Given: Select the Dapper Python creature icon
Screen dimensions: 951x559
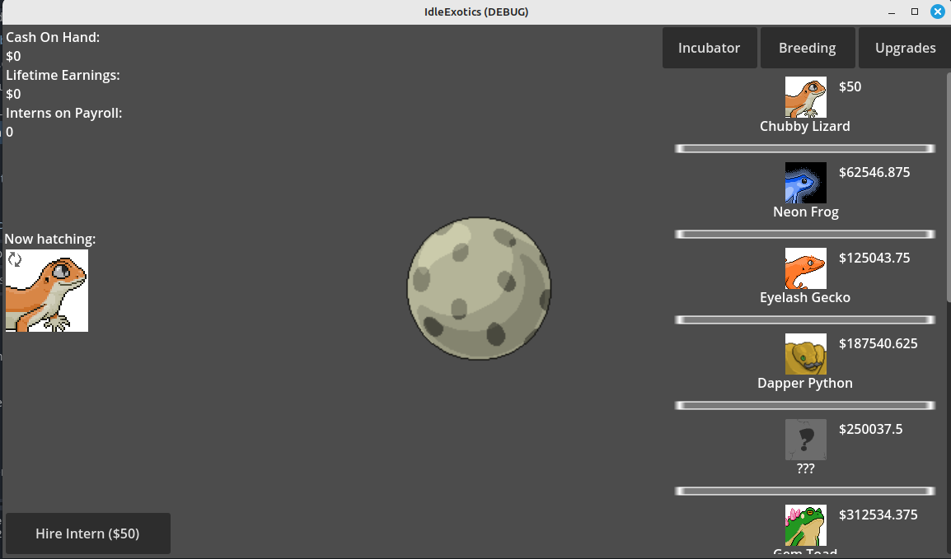Looking at the screenshot, I should point(805,354).
